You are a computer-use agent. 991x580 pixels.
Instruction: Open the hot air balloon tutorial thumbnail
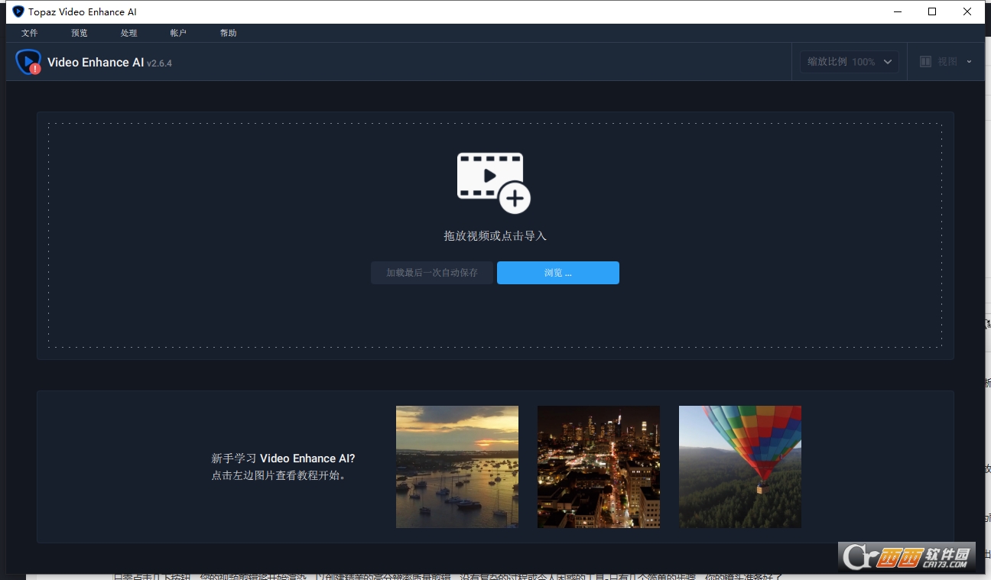point(740,467)
